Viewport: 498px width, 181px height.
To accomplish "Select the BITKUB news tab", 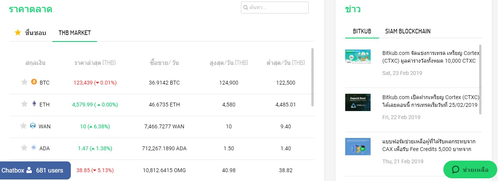I will coord(362,31).
